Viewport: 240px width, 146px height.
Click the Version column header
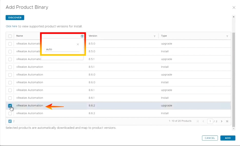pyautogui.click(x=93, y=36)
